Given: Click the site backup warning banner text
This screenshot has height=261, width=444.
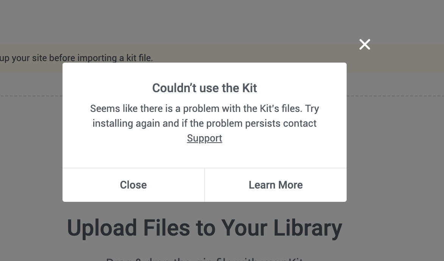Looking at the screenshot, I should [x=77, y=58].
